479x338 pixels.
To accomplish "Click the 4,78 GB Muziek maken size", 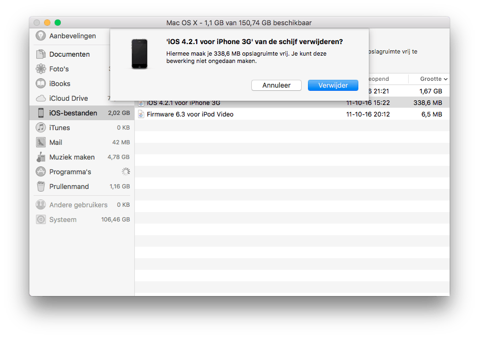I will coord(119,157).
